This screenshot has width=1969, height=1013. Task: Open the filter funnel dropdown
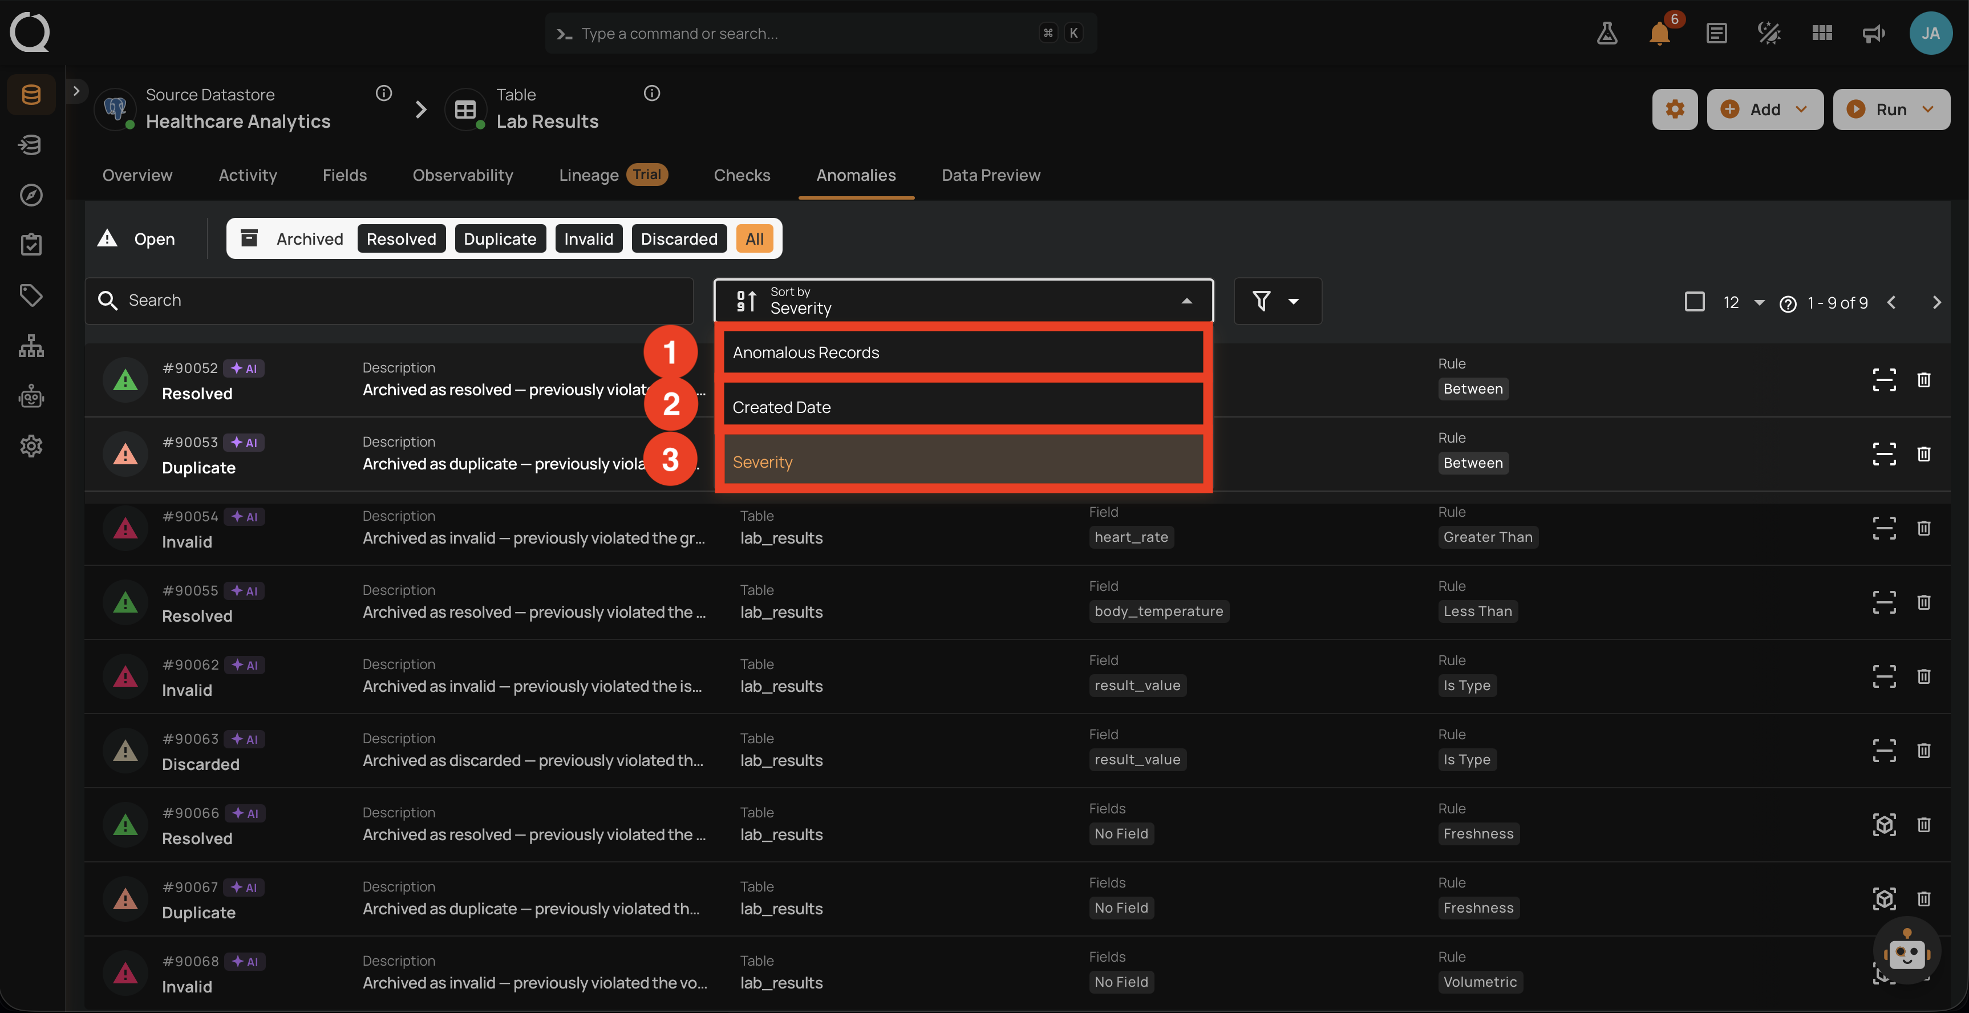[x=1277, y=301]
